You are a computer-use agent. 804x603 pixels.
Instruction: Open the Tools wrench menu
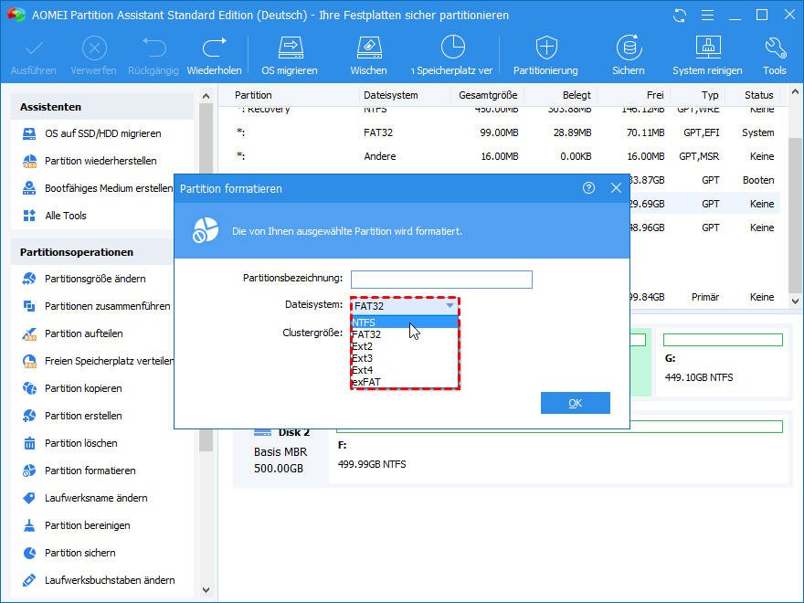coord(775,56)
